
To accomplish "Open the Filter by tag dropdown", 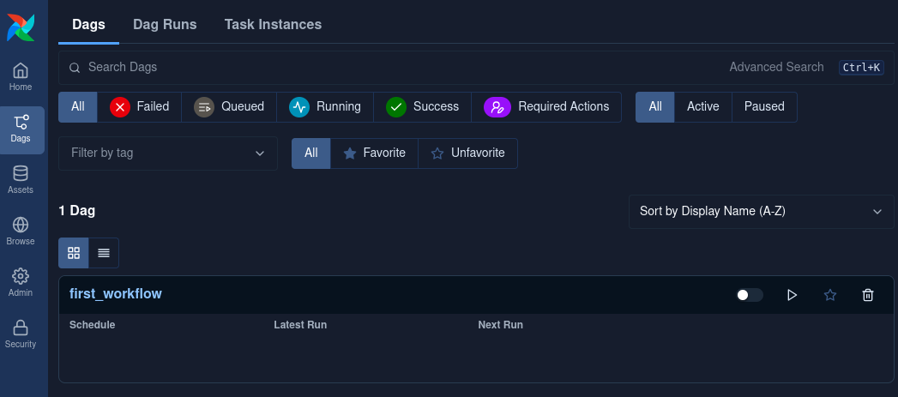I will pyautogui.click(x=168, y=153).
